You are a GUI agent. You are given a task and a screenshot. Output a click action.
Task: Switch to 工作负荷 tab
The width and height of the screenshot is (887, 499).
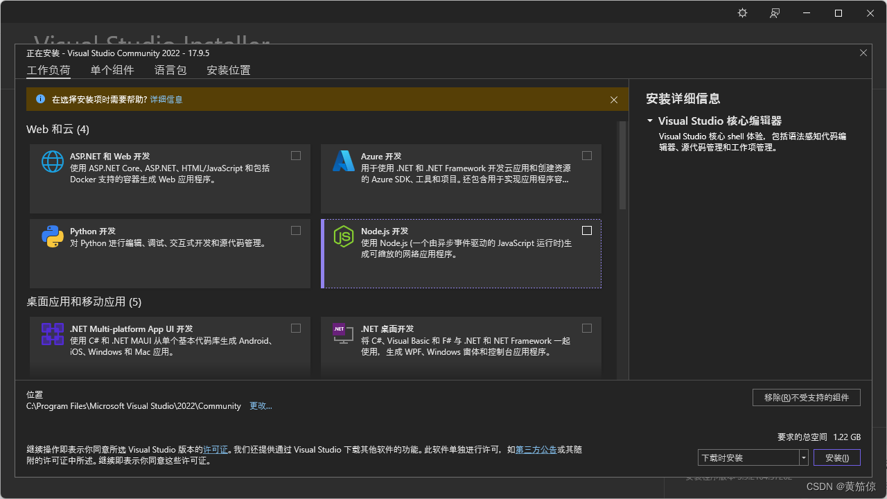point(49,70)
